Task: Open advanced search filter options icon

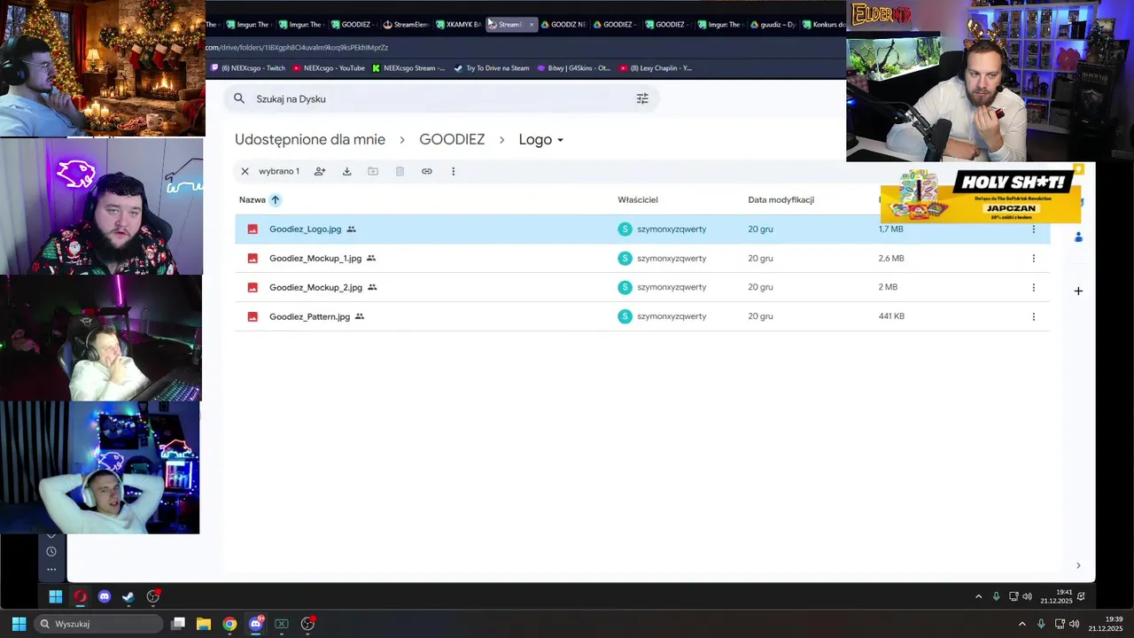Action: 642,98
